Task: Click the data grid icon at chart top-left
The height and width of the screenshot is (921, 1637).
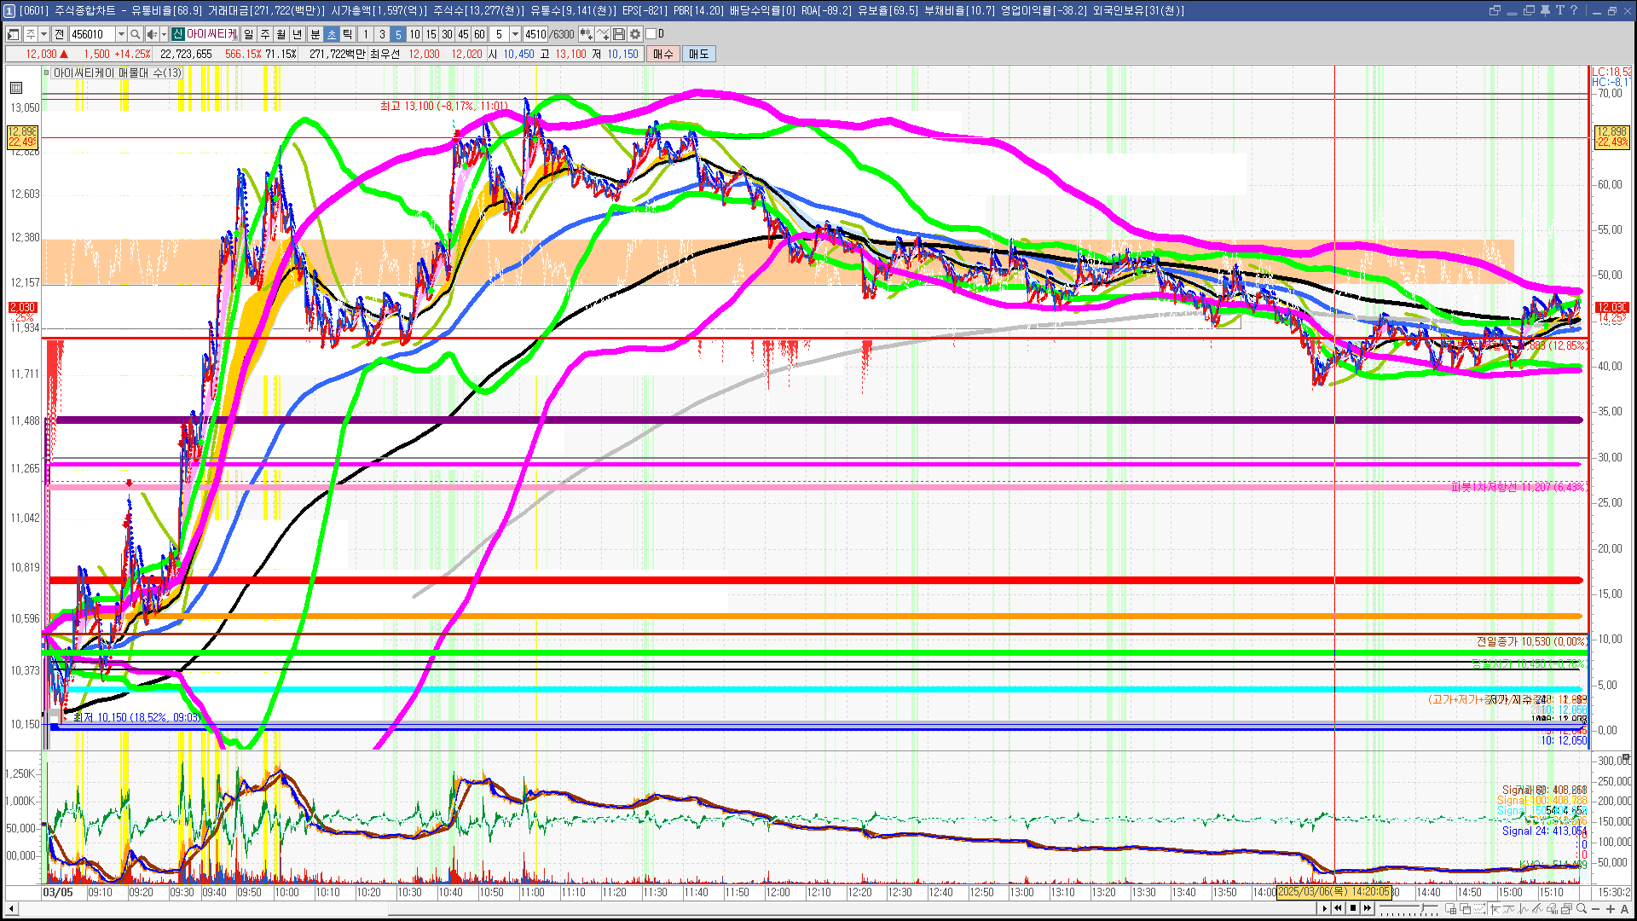Action: coord(15,88)
